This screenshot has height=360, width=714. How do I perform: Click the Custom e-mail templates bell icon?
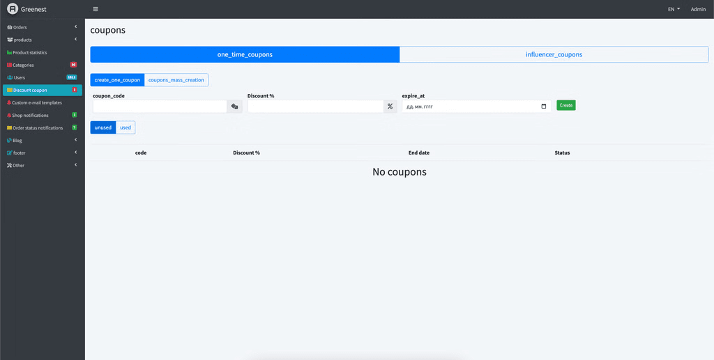click(9, 103)
